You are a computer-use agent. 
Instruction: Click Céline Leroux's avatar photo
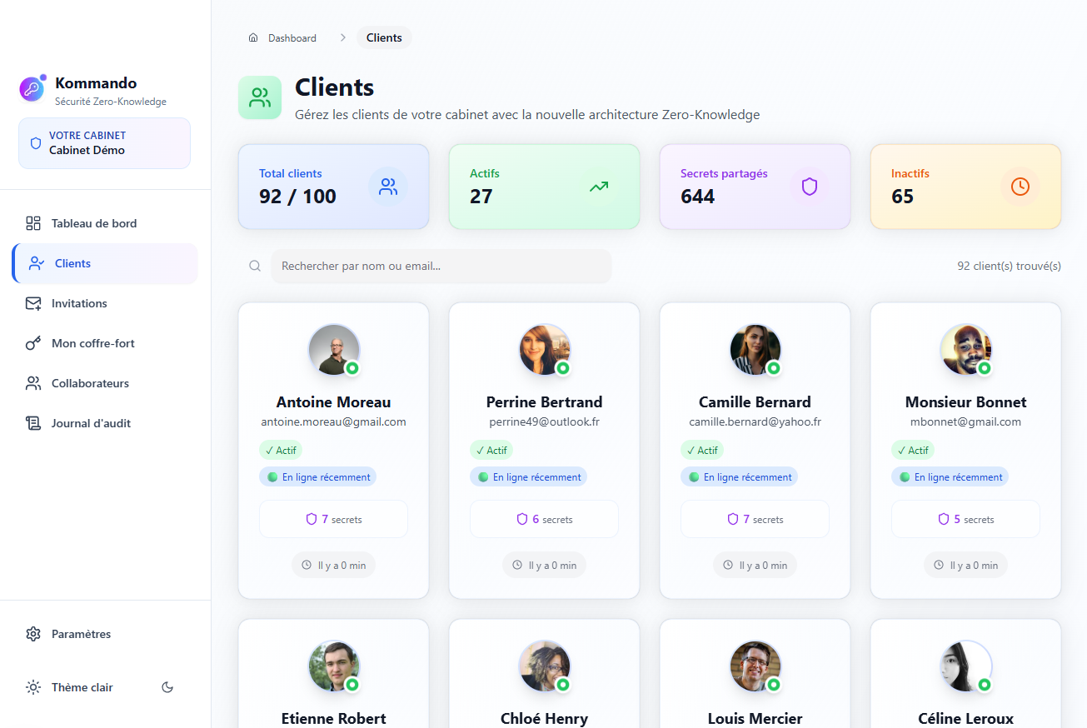(966, 666)
